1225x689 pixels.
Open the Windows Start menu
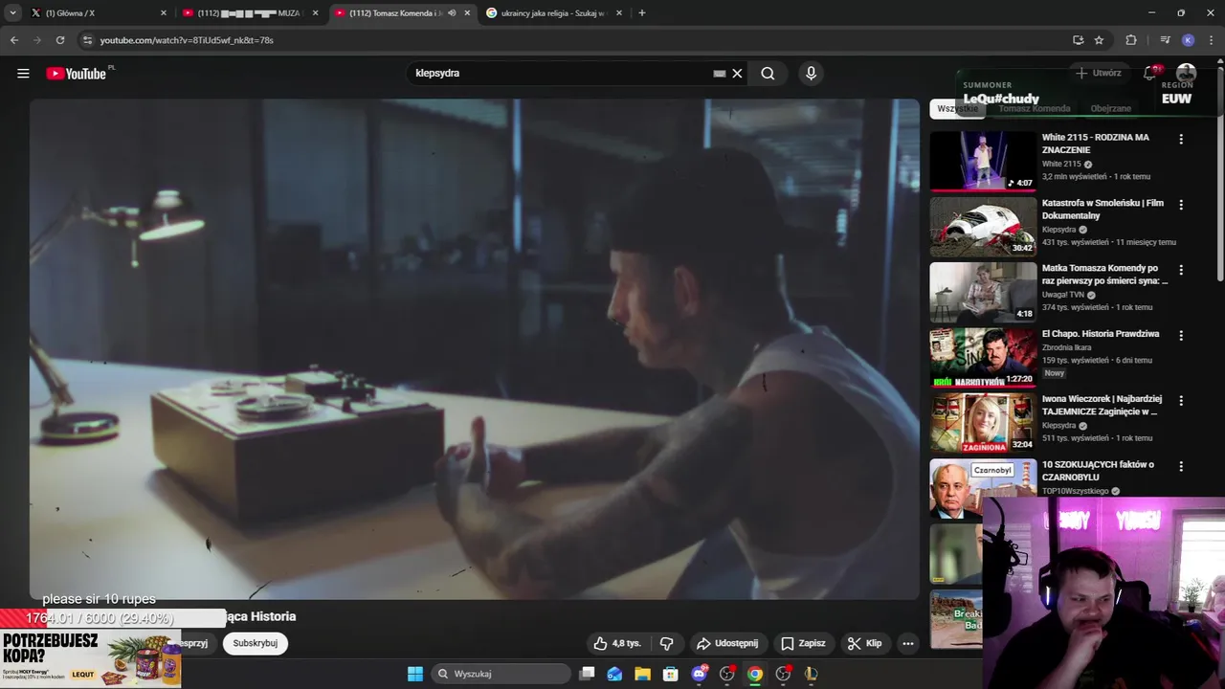415,674
